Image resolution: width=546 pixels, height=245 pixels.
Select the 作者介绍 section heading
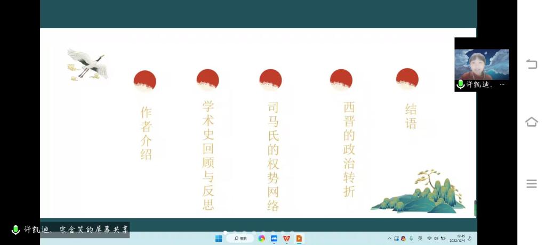[146, 133]
